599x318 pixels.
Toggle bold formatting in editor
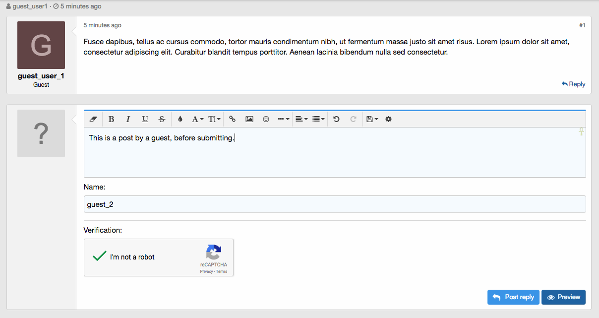(111, 119)
